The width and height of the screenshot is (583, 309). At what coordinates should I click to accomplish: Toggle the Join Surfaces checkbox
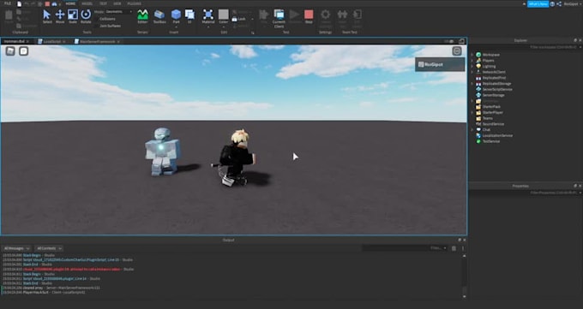pyautogui.click(x=96, y=26)
